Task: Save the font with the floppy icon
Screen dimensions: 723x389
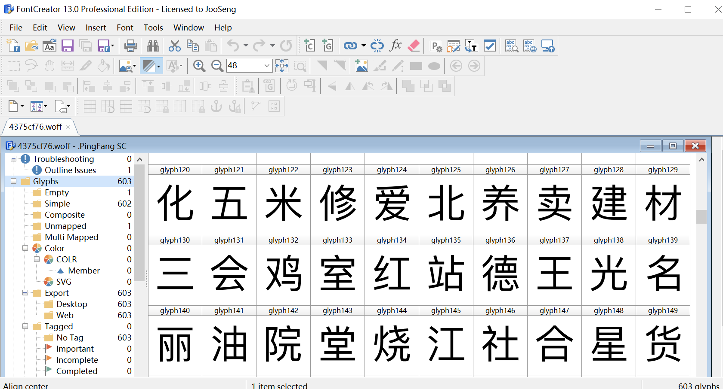Action: 68,46
